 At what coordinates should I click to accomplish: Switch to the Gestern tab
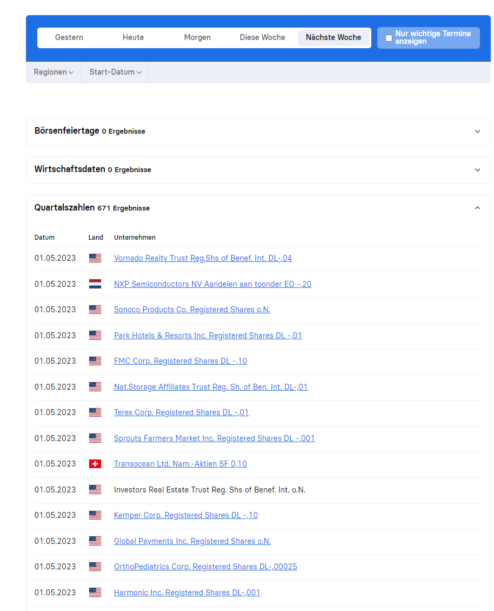click(69, 37)
